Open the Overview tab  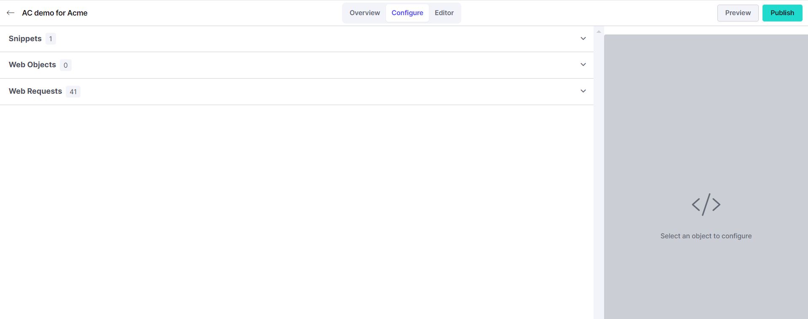(x=364, y=13)
